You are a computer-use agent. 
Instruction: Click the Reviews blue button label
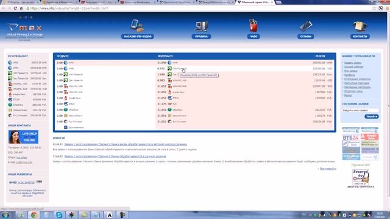pos(306,36)
